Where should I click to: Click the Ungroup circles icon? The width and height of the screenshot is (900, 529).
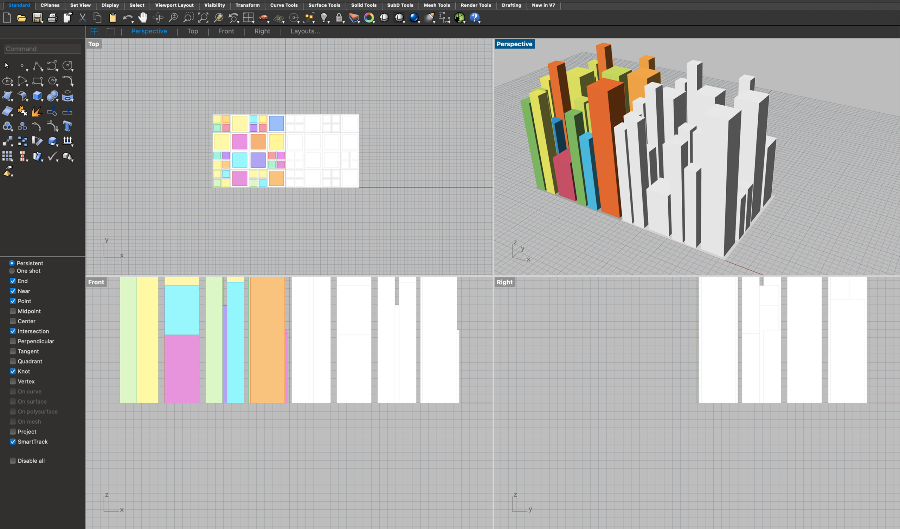22,126
